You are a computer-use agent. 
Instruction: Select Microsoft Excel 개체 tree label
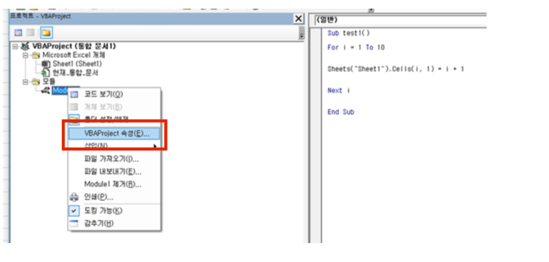tap(74, 55)
